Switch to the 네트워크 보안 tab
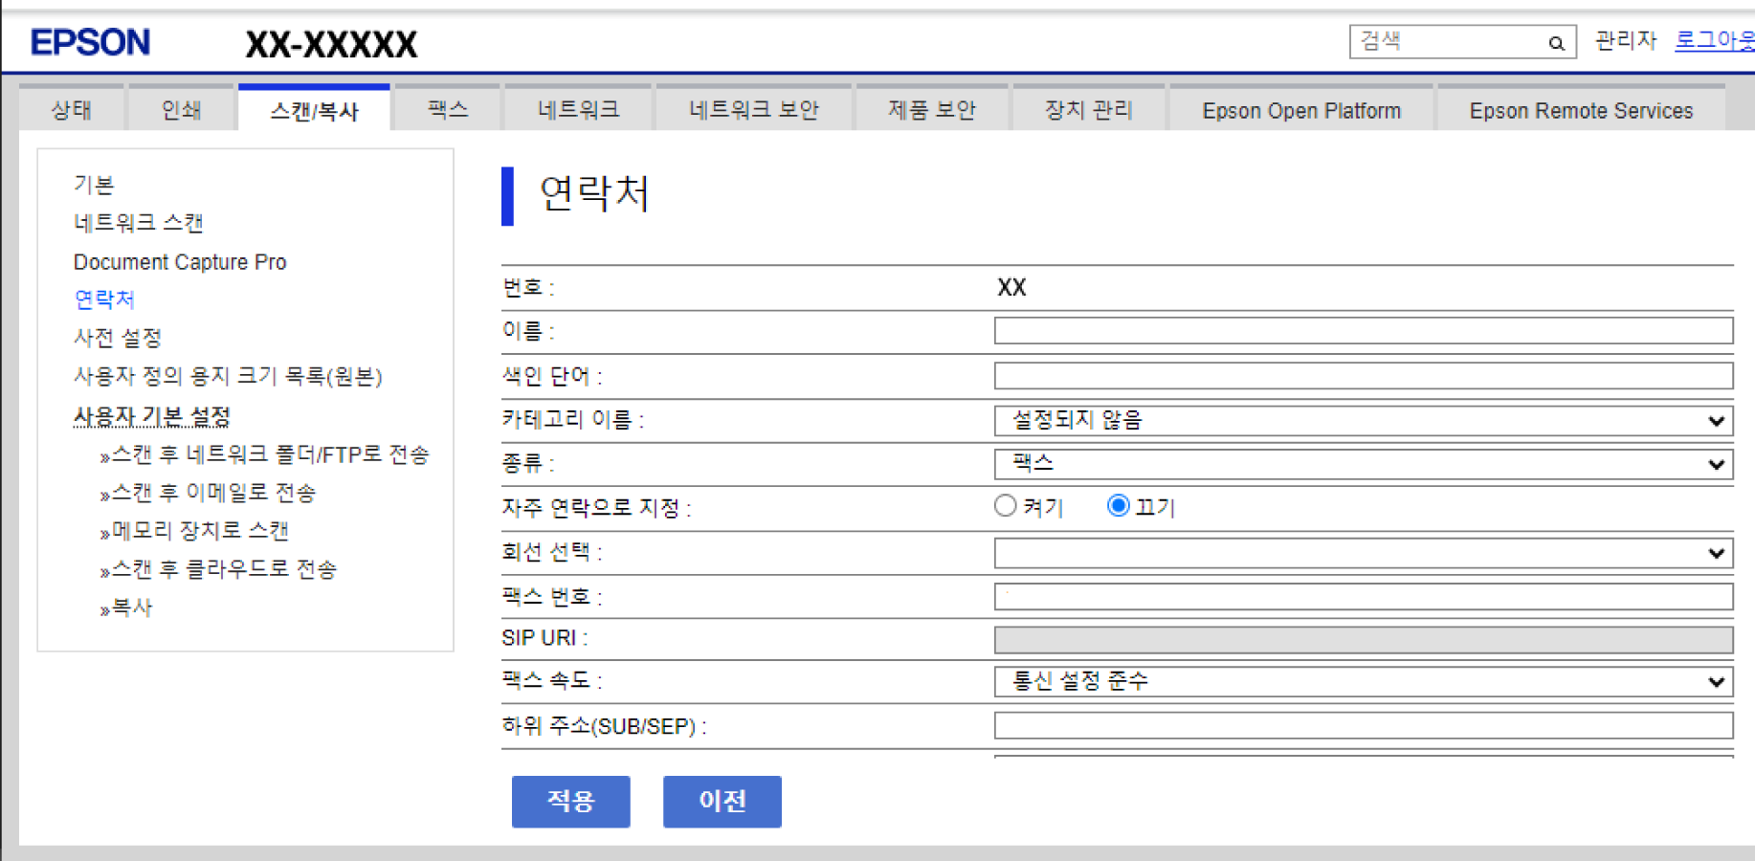This screenshot has width=1755, height=861. 754,110
